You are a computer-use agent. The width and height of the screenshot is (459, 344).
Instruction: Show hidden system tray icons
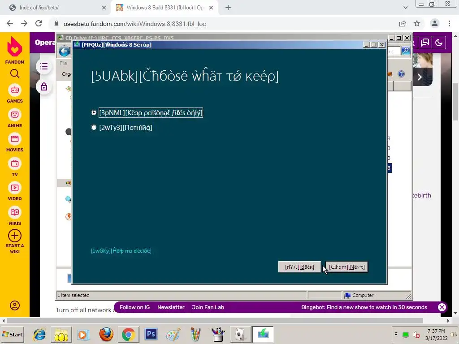[396, 334]
